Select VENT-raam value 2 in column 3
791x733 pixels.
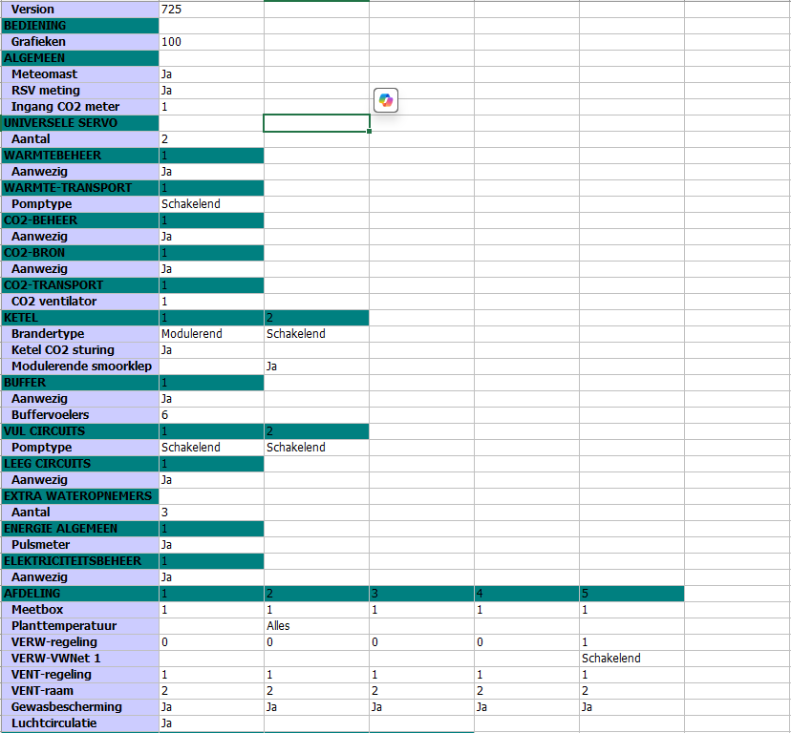(x=421, y=691)
